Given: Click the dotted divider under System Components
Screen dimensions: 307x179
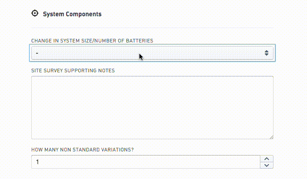Looking at the screenshot, I should pyautogui.click(x=152, y=28).
